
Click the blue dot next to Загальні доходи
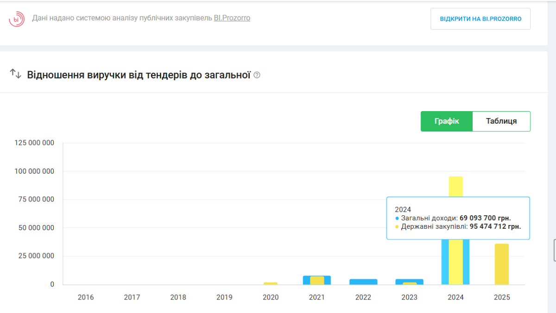tap(397, 218)
